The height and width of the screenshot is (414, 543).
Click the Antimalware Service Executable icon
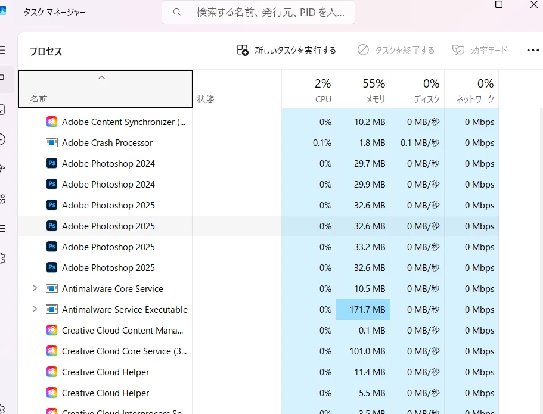click(52, 309)
